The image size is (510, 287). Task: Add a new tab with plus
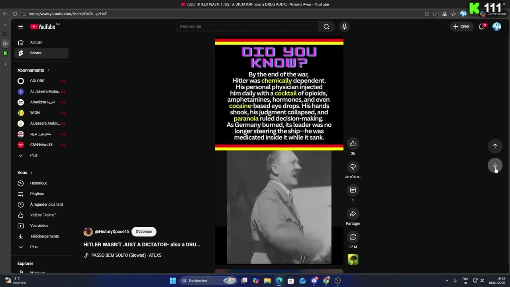pos(5,64)
